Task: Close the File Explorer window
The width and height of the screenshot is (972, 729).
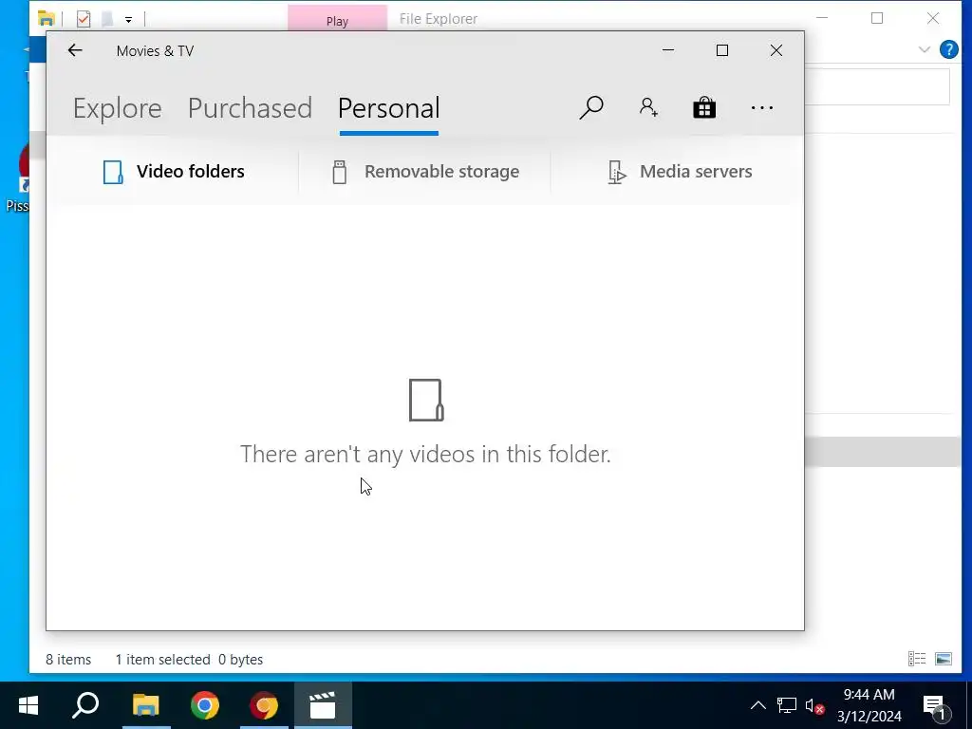Action: [x=933, y=18]
